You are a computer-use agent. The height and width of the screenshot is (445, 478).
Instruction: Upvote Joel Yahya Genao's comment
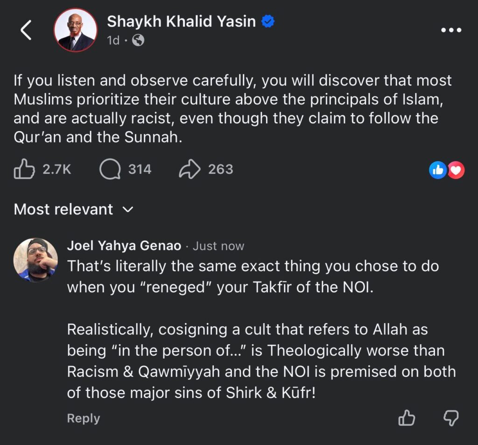(x=407, y=417)
